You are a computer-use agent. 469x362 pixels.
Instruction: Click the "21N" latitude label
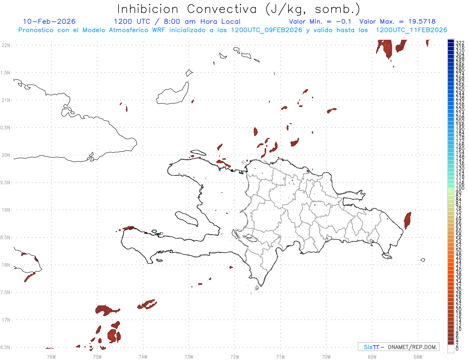[6, 100]
